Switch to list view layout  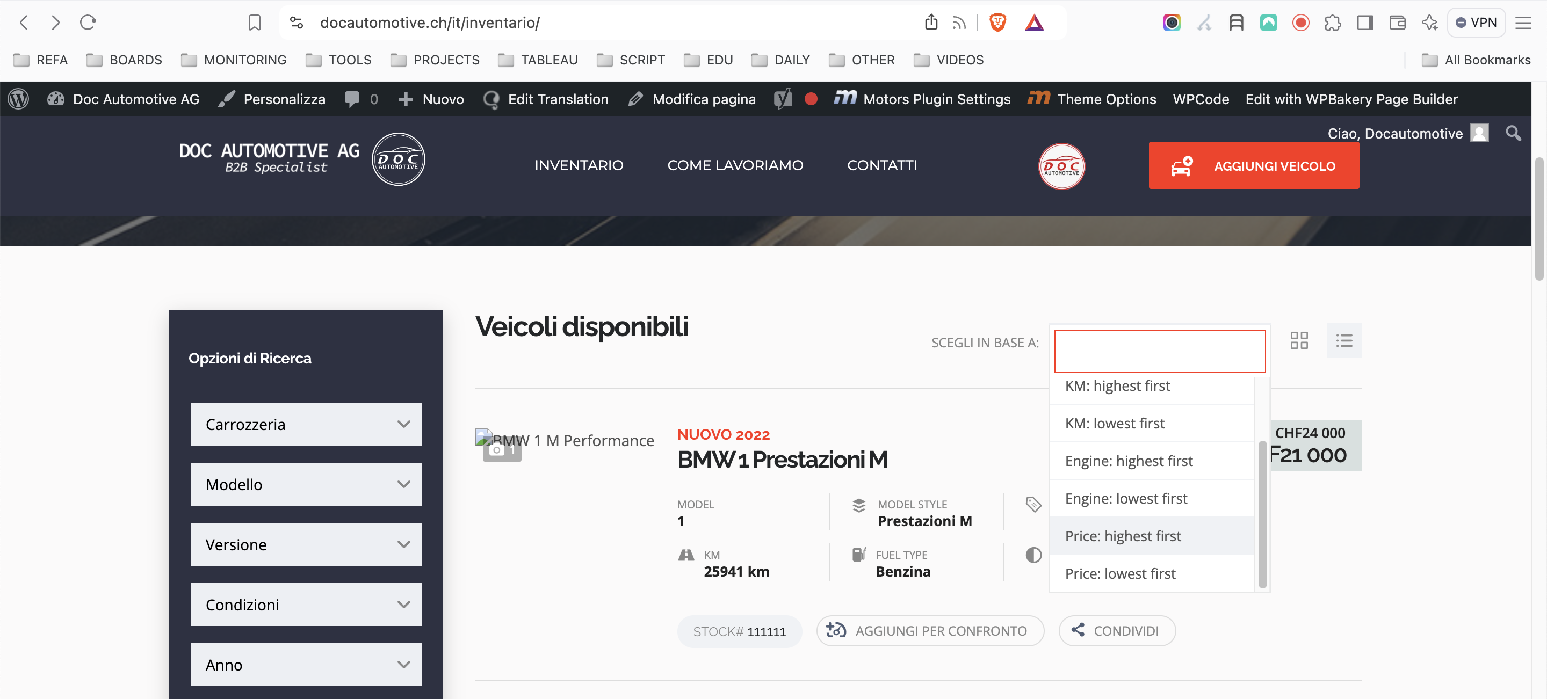click(1344, 341)
